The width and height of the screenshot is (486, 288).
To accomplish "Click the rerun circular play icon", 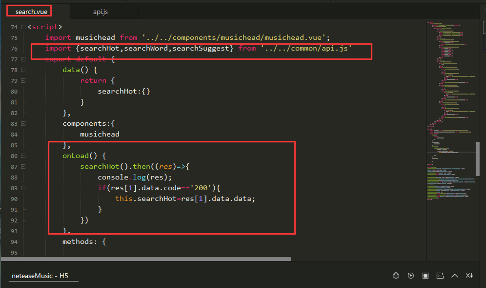I will pos(411,276).
